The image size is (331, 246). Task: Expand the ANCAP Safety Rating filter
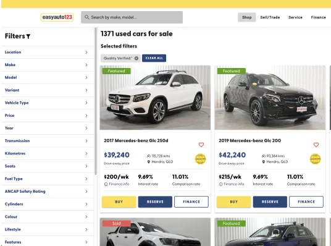[x=48, y=192]
